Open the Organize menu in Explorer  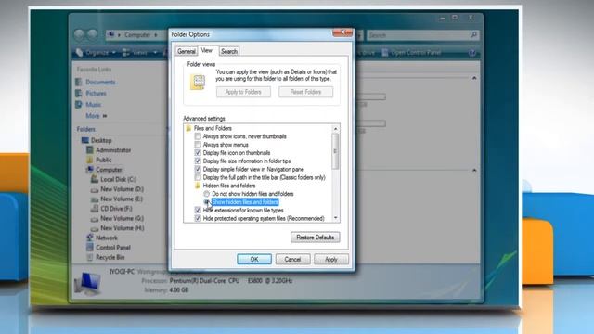click(97, 53)
